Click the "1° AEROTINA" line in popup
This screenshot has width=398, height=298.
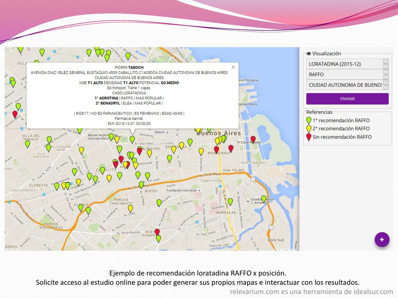click(x=129, y=98)
